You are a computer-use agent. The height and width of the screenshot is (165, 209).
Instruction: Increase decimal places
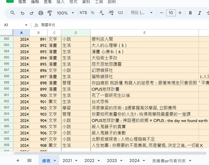pos(111,13)
